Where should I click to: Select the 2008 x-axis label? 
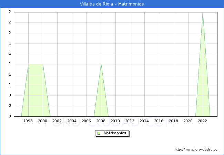click(101, 121)
